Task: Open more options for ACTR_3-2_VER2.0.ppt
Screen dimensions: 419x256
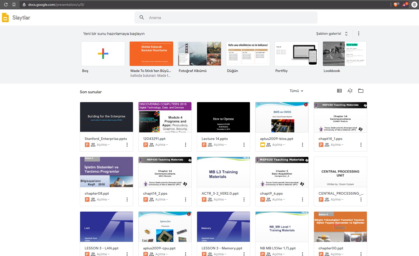Action: point(244,199)
